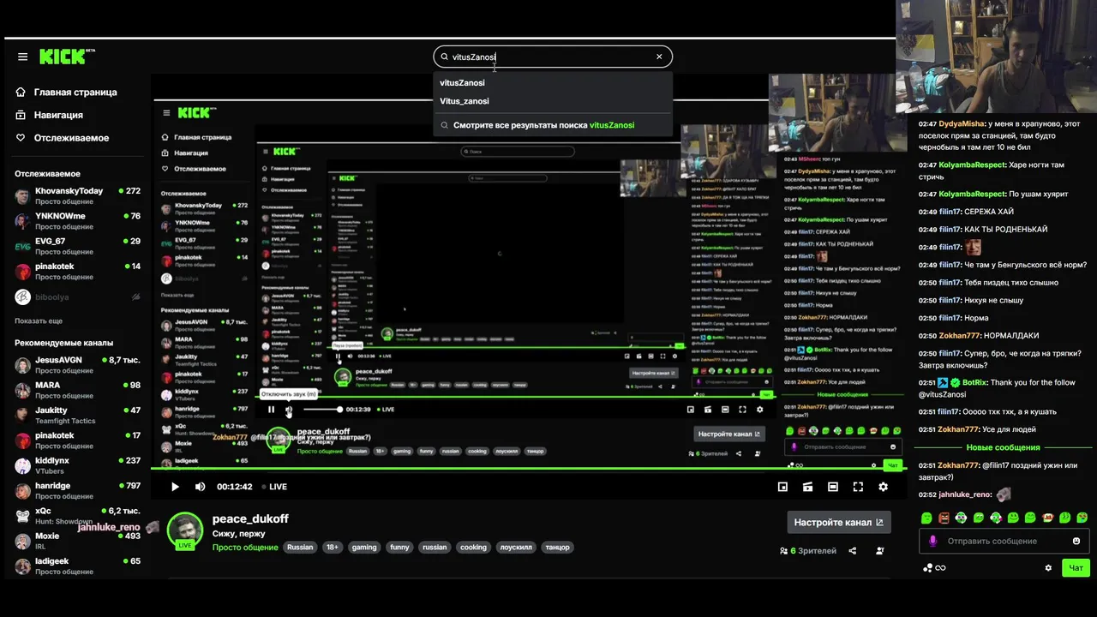Image resolution: width=1097 pixels, height=617 pixels.
Task: Open kiddlynx VTubers channel
Action: click(77, 465)
